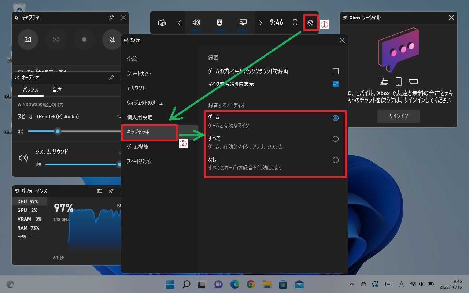Select なし audio recording radio button

pos(335,160)
